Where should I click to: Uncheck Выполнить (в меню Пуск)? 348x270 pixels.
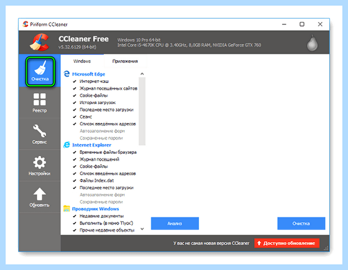75,223
